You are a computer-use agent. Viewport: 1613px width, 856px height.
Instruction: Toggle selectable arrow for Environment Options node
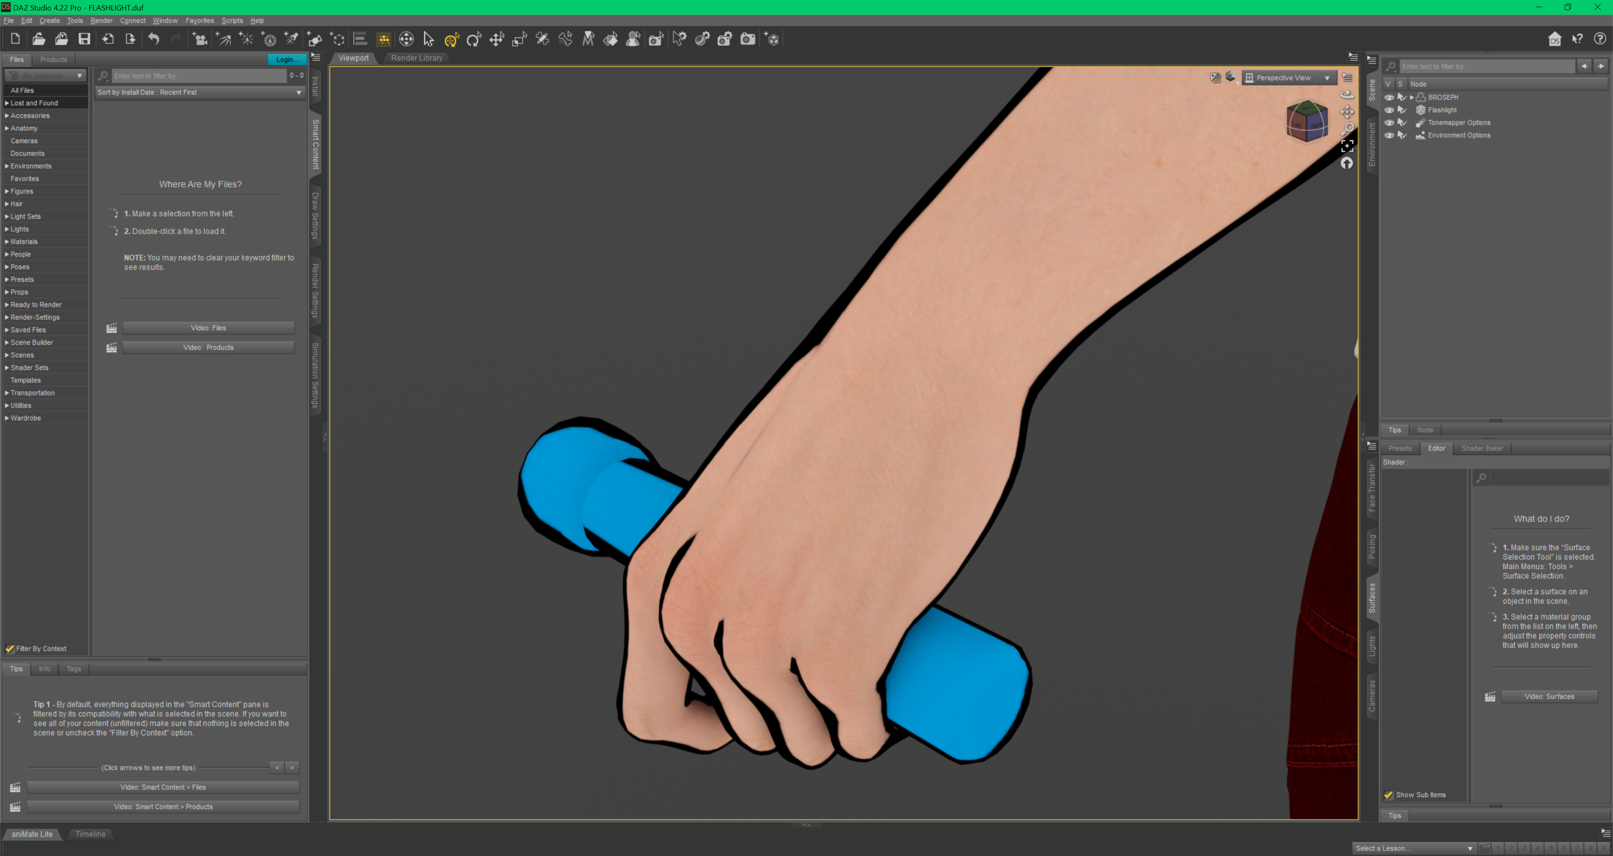pyautogui.click(x=1401, y=135)
